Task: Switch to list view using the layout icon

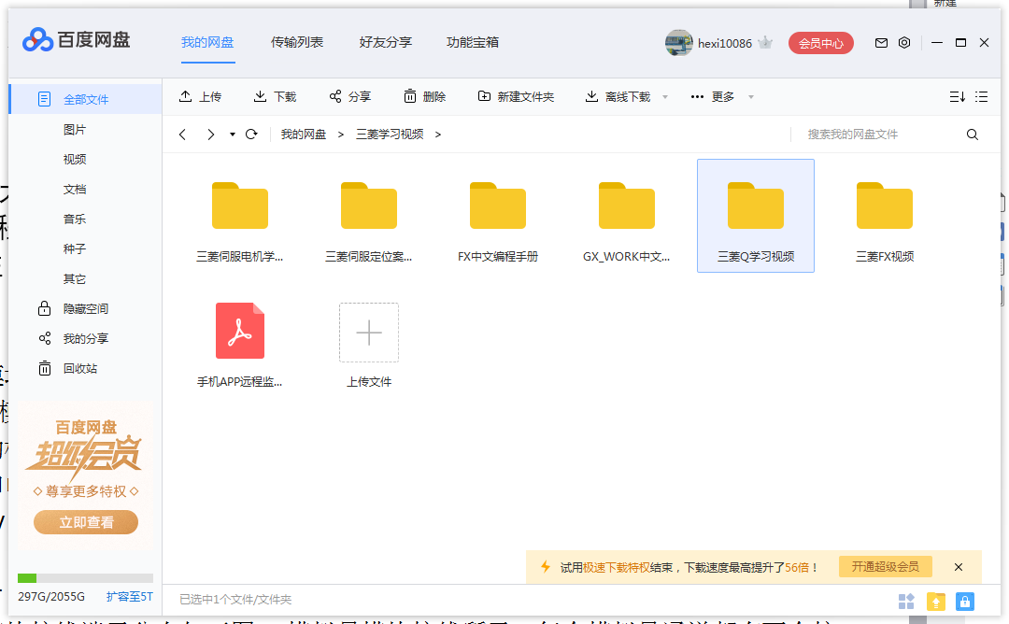Action: (981, 95)
